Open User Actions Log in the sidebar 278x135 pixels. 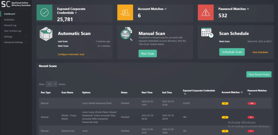[12, 31]
